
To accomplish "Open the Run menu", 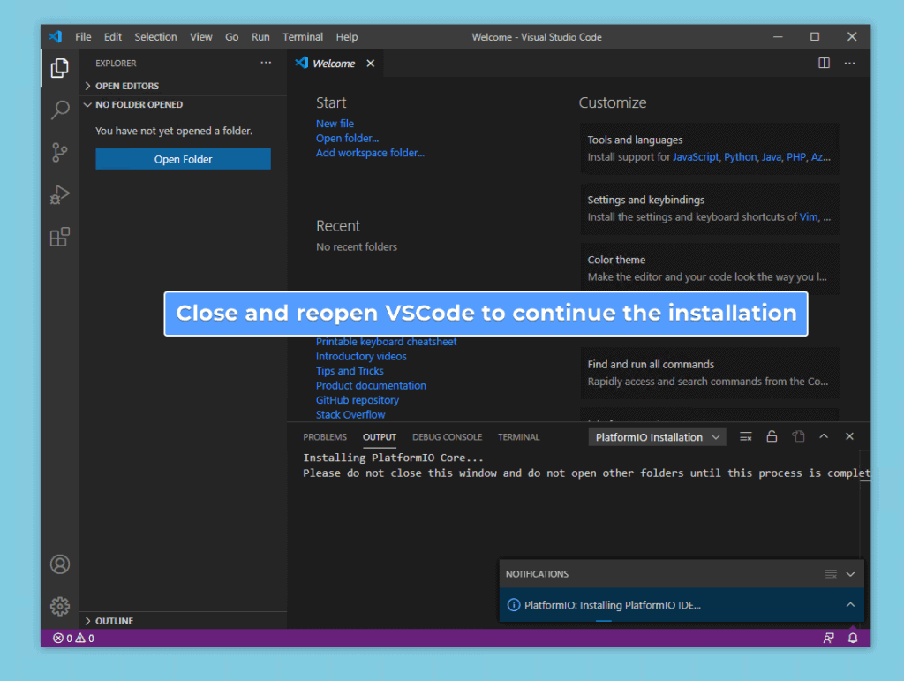I will click(x=260, y=37).
